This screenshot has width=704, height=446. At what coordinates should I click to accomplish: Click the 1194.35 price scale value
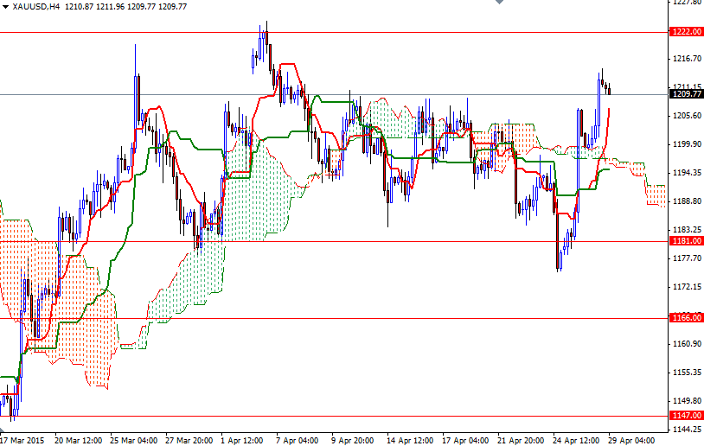686,173
